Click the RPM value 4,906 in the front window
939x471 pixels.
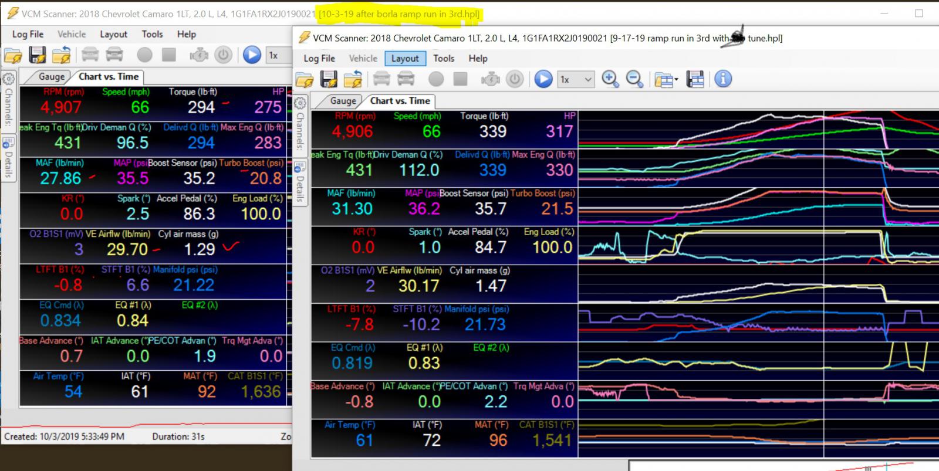pos(352,131)
